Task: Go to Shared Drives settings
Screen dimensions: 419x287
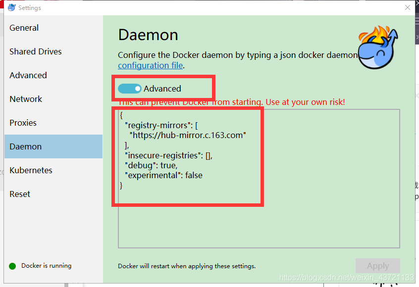Action: pyautogui.click(x=53, y=51)
